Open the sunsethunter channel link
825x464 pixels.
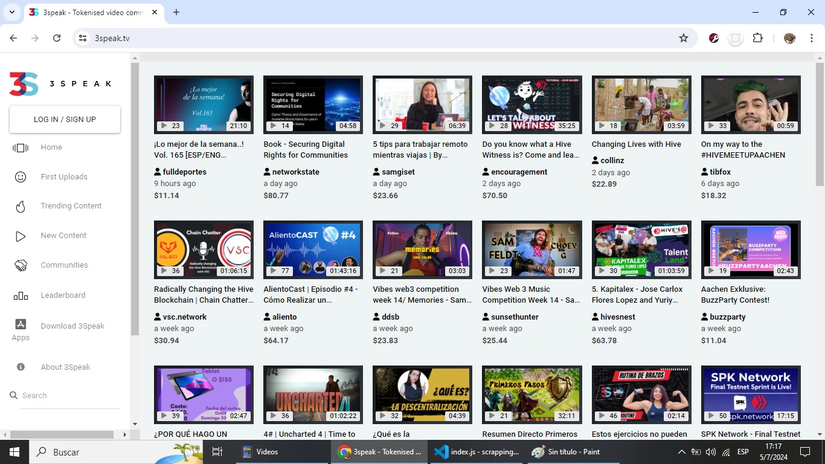click(x=515, y=317)
